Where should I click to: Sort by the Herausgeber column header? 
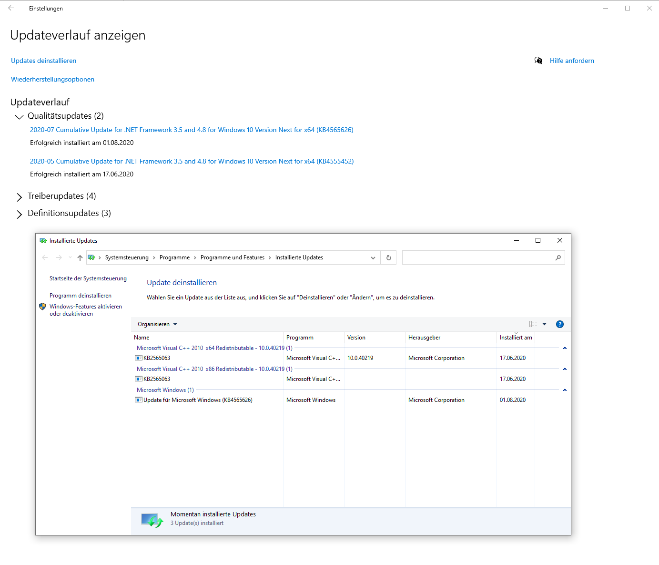[x=451, y=338]
